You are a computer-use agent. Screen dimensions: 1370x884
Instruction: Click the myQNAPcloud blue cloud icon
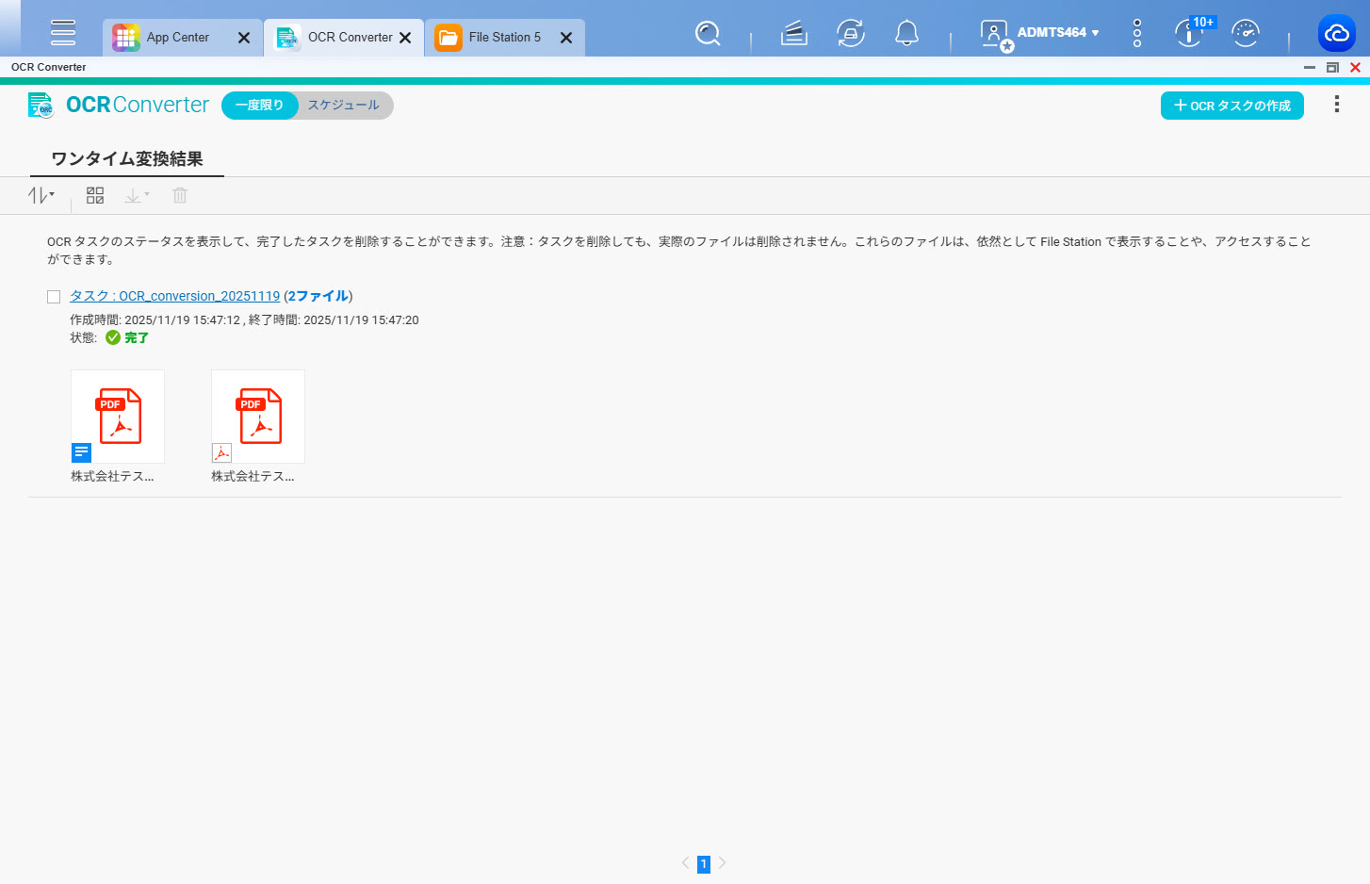click(x=1336, y=34)
